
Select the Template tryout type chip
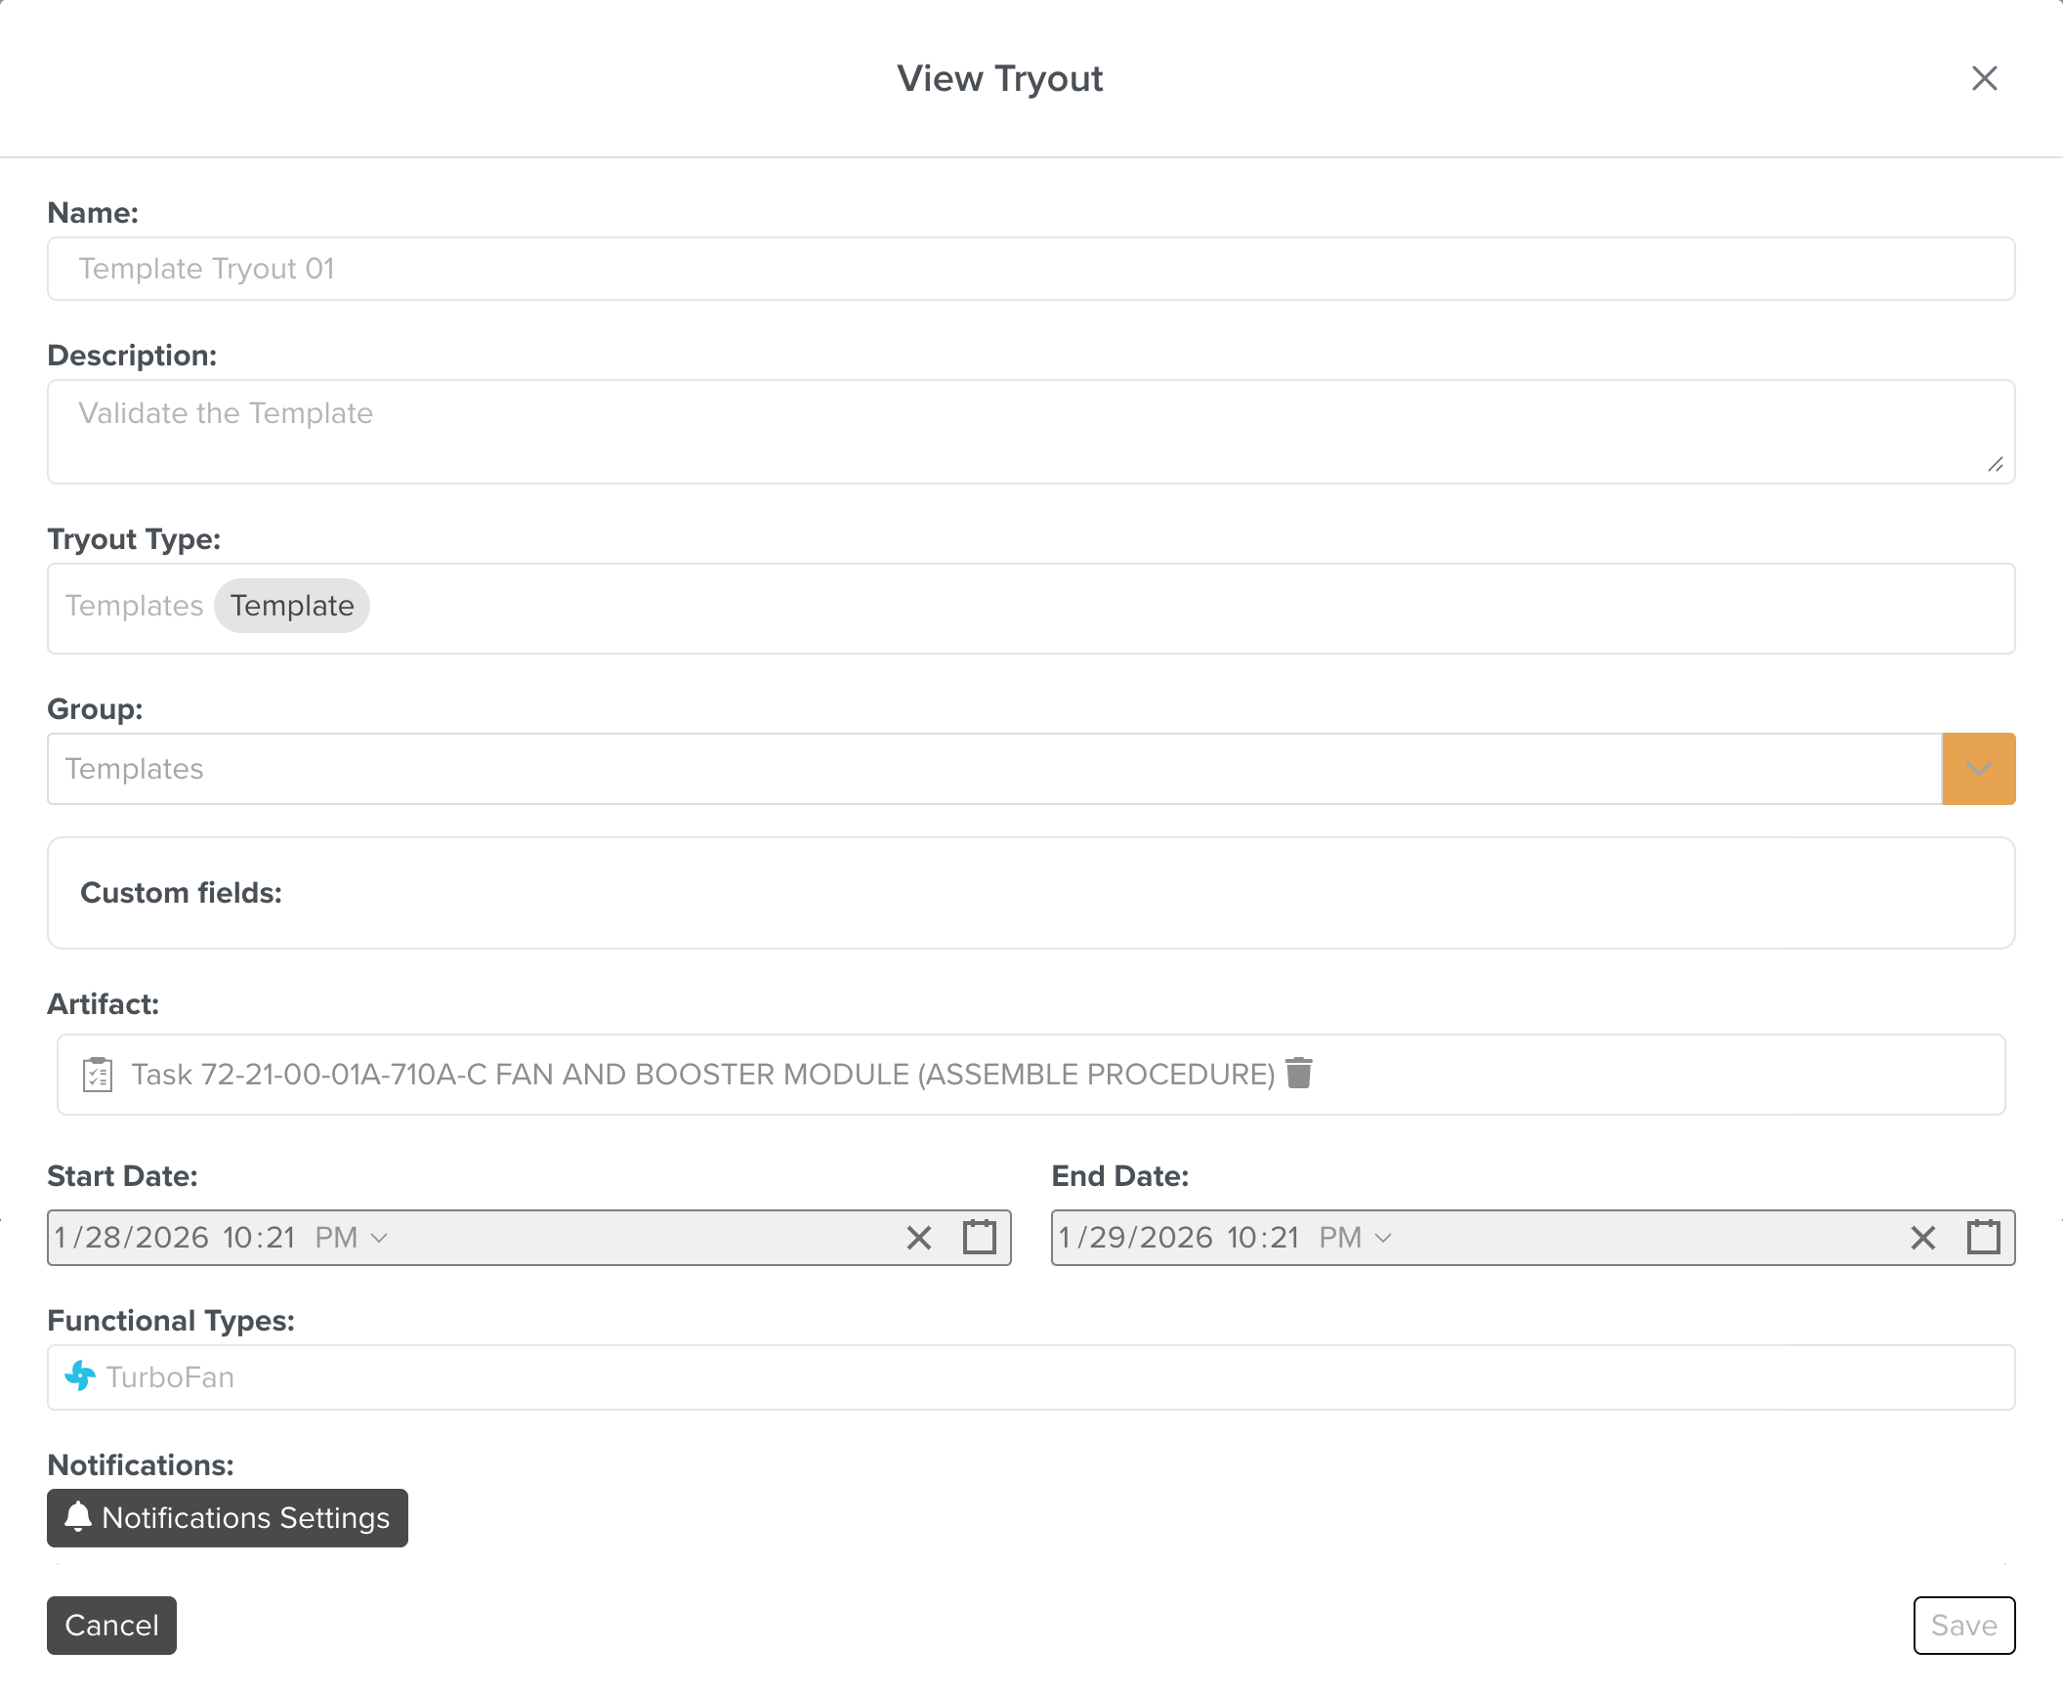point(292,606)
